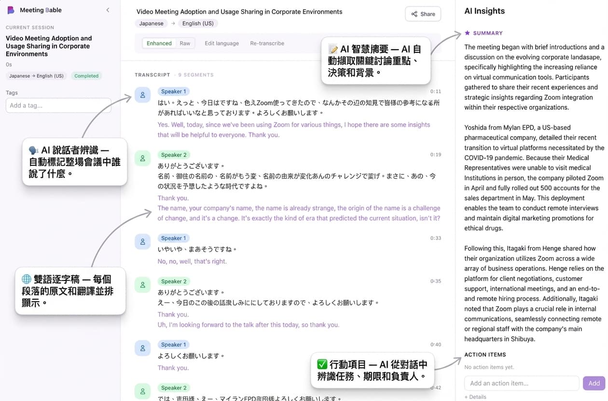Screen dimensions: 608x401
Task: Click Speaker 2's avatar on the second segment
Action: [x=142, y=159]
